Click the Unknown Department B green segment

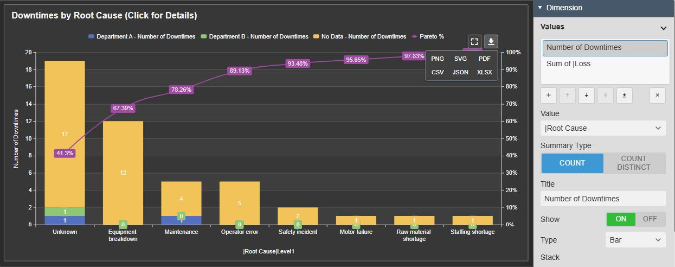coord(65,212)
